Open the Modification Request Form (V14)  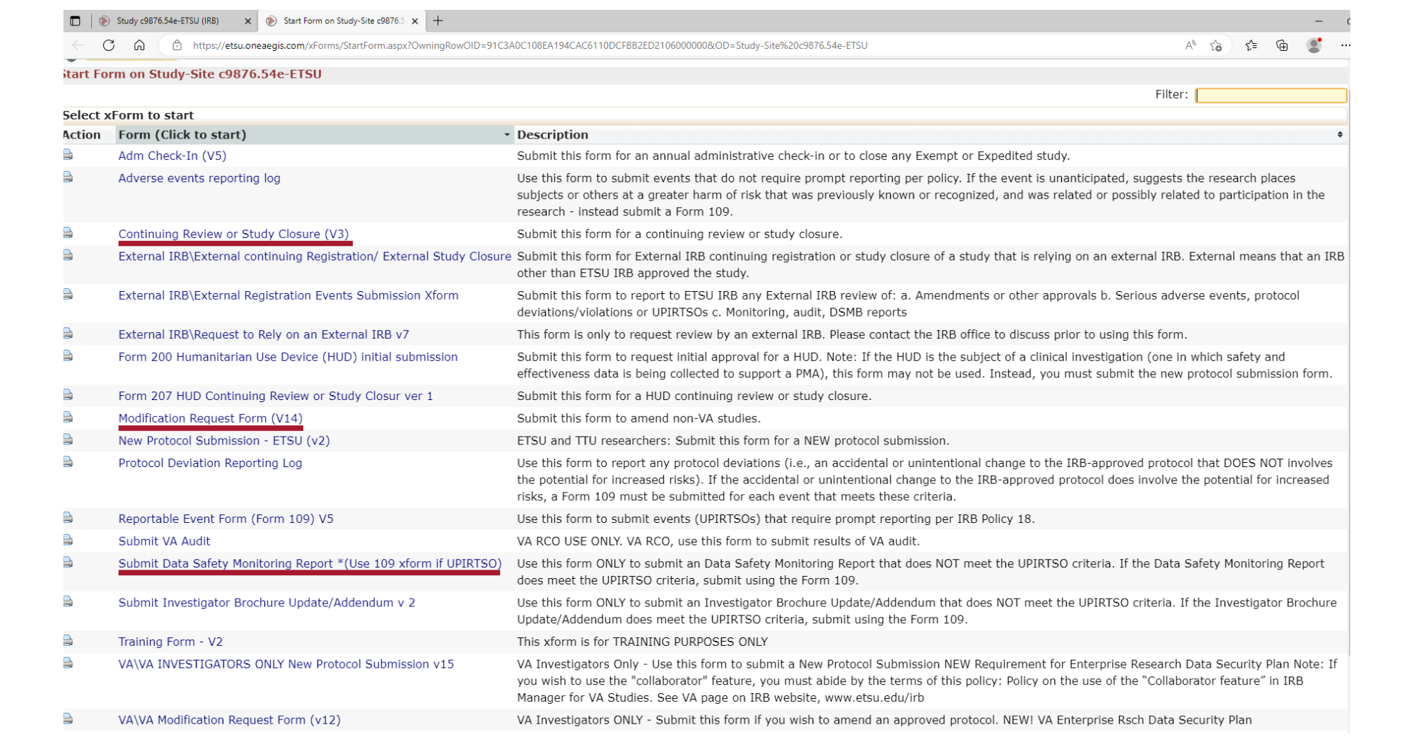point(210,418)
